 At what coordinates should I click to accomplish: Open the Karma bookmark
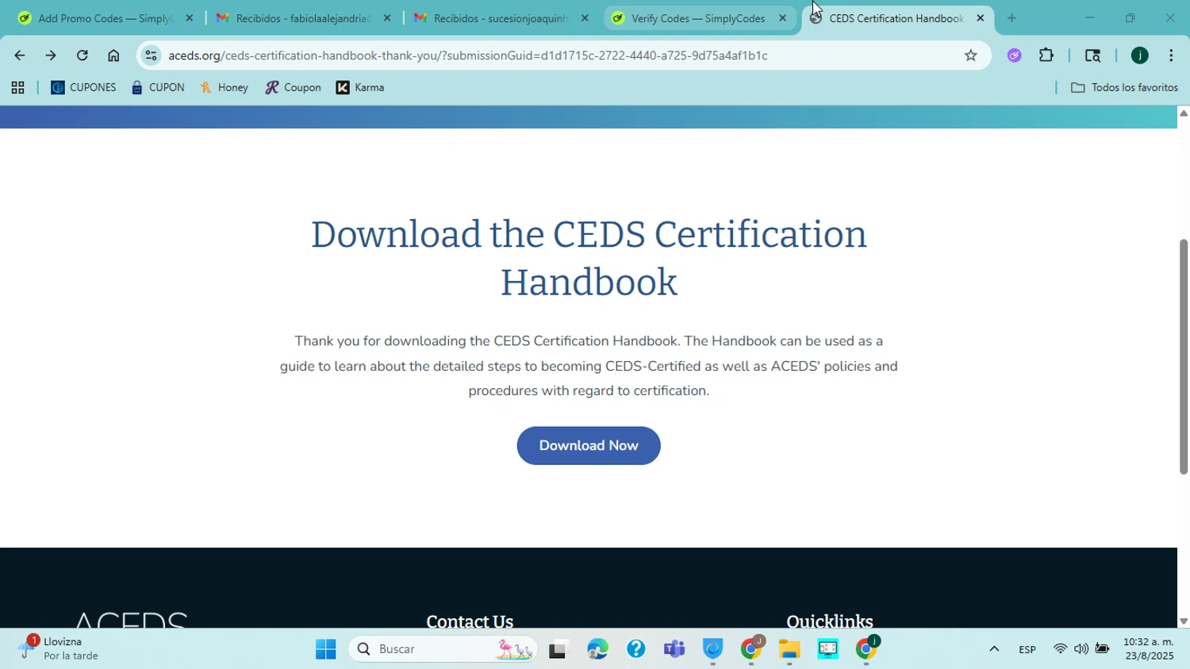pyautogui.click(x=360, y=88)
